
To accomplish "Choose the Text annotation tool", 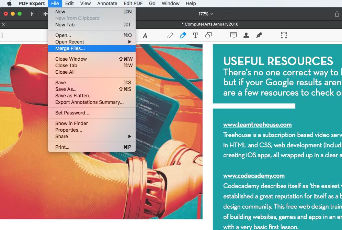I will 196,35.
